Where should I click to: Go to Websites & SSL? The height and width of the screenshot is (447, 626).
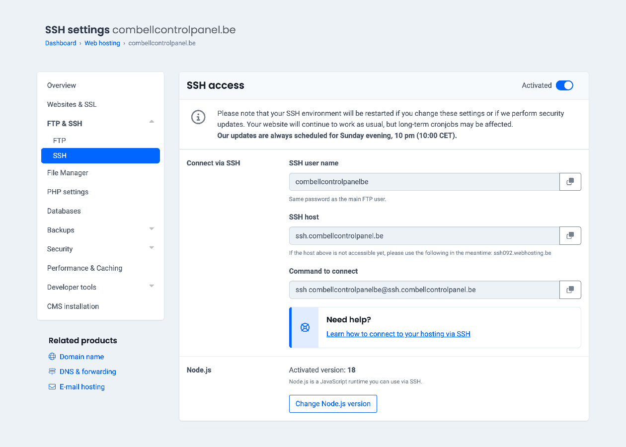[72, 104]
